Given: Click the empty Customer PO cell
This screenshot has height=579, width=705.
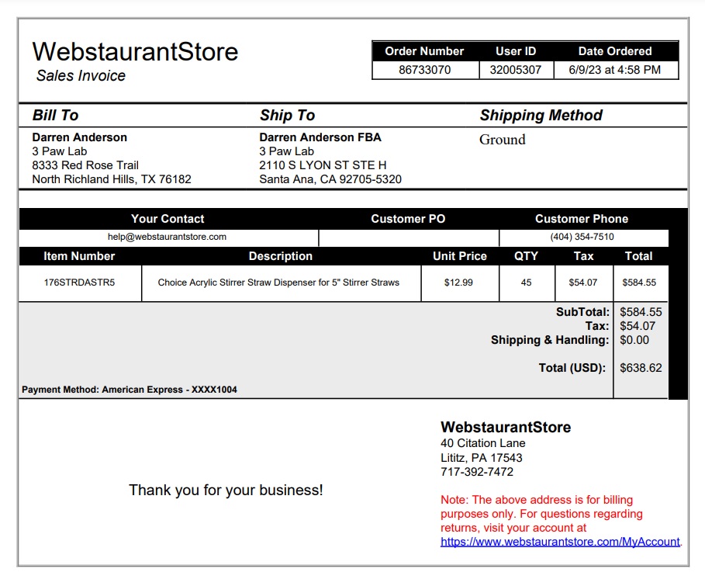Looking at the screenshot, I should (409, 237).
